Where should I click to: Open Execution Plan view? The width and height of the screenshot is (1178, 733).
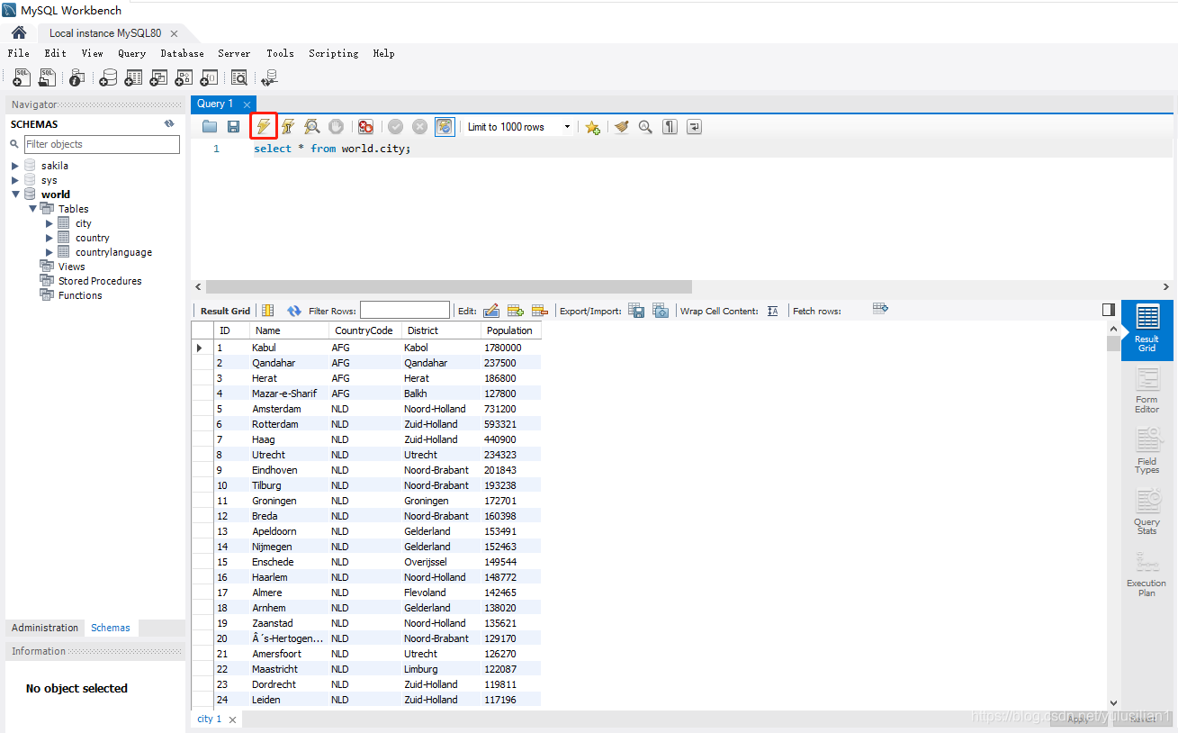point(1147,574)
